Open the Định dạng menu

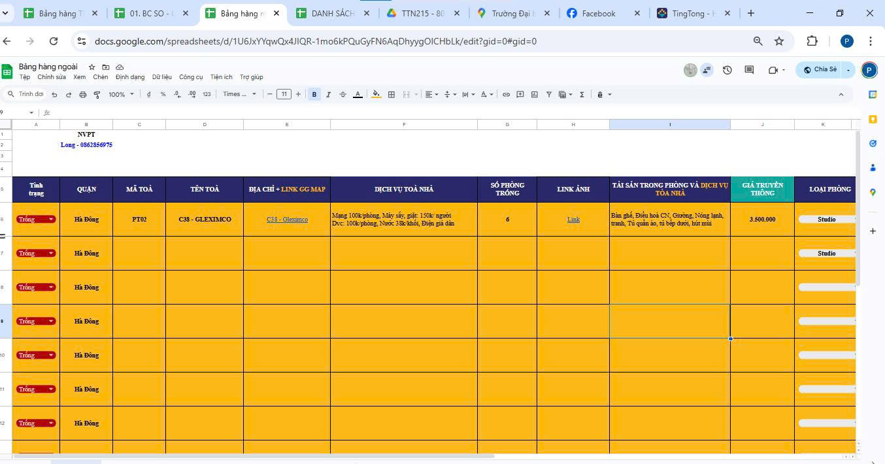[130, 77]
